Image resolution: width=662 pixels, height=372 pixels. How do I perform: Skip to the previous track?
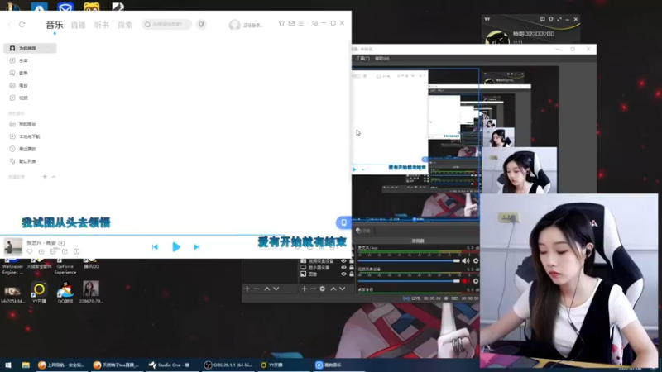click(155, 246)
